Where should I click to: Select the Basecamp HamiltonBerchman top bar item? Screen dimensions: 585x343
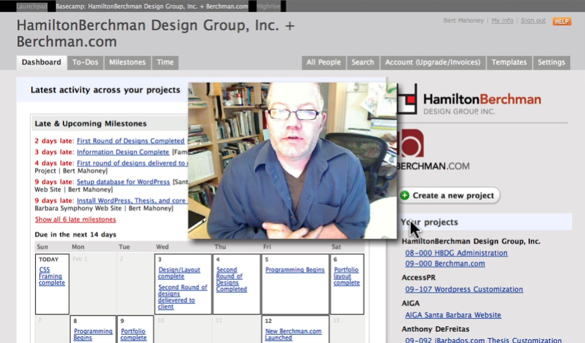[152, 6]
